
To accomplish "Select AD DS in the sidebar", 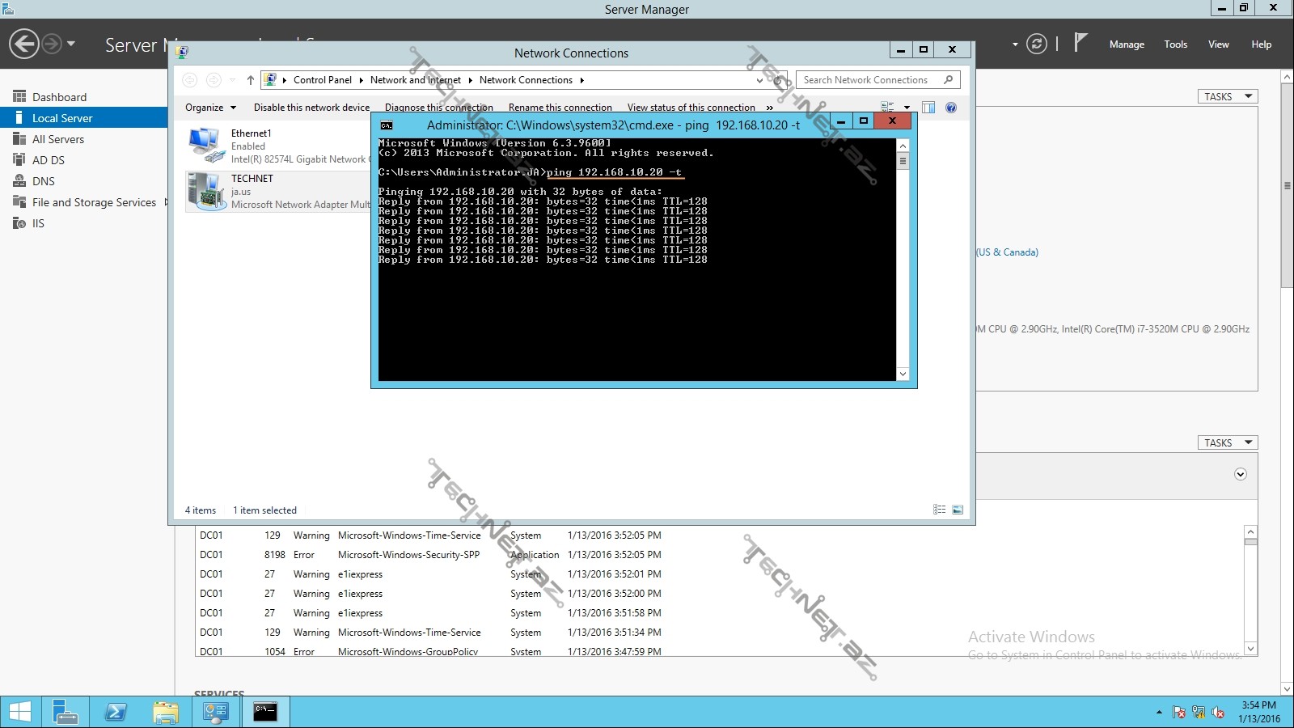I will [49, 160].
